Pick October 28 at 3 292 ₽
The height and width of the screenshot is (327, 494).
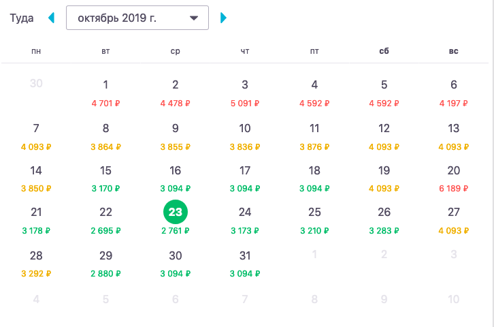(x=37, y=262)
